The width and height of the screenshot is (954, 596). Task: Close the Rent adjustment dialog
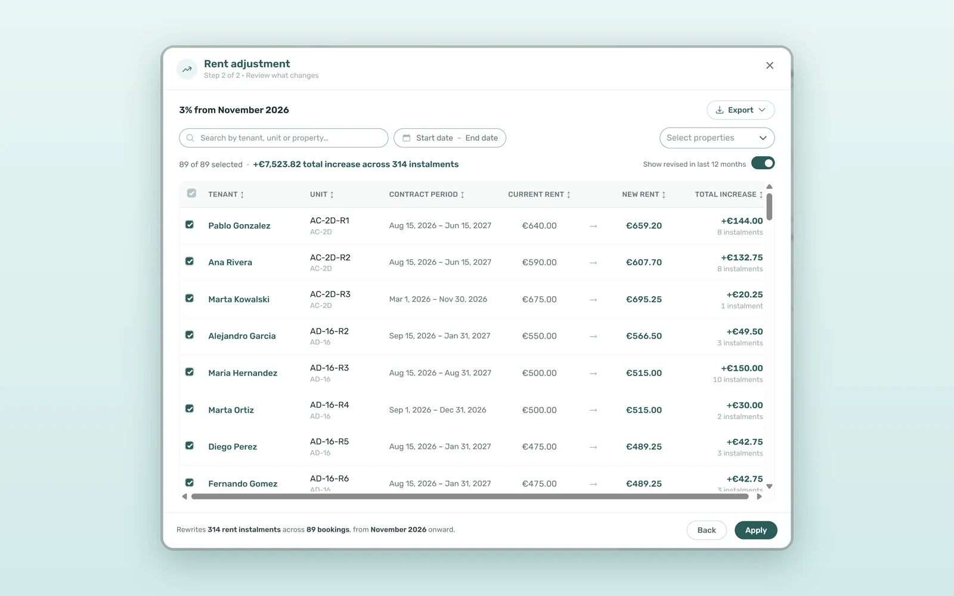(770, 66)
